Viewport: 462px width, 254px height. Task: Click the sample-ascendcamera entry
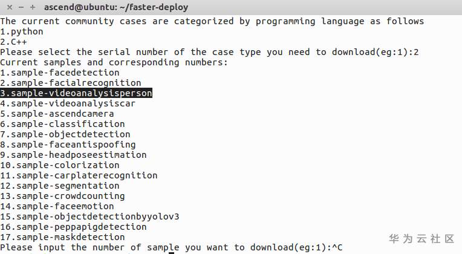(57, 114)
